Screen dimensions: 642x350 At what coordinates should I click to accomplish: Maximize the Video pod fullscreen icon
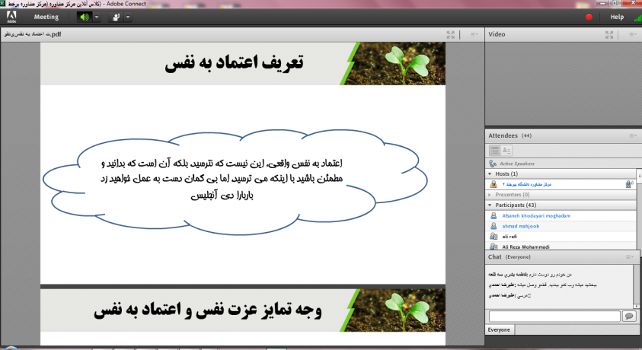coord(608,35)
